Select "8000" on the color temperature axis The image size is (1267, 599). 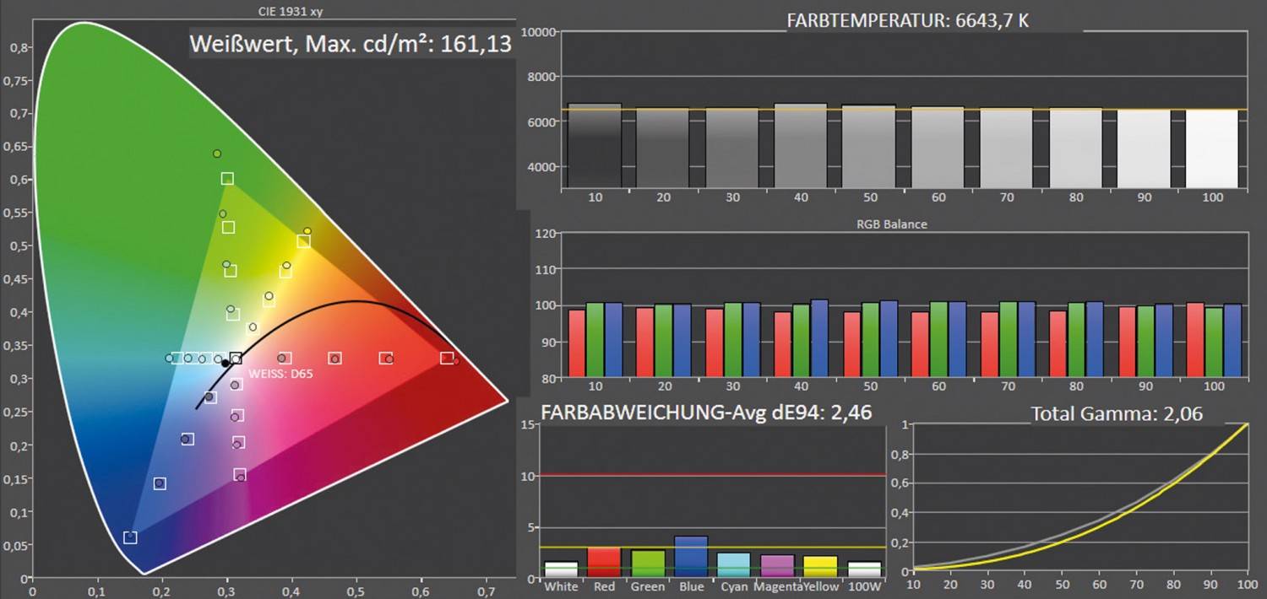541,77
